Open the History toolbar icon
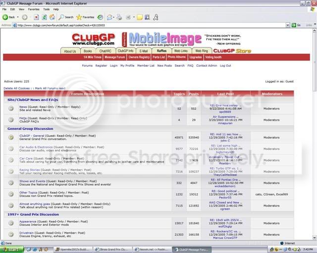Viewport: 317px width, 253px height. (100, 17)
